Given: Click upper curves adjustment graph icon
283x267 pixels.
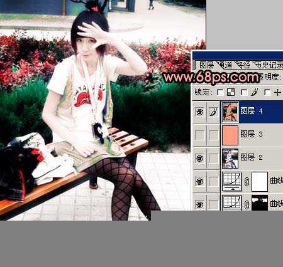Looking at the screenshot, I should 231,181.
